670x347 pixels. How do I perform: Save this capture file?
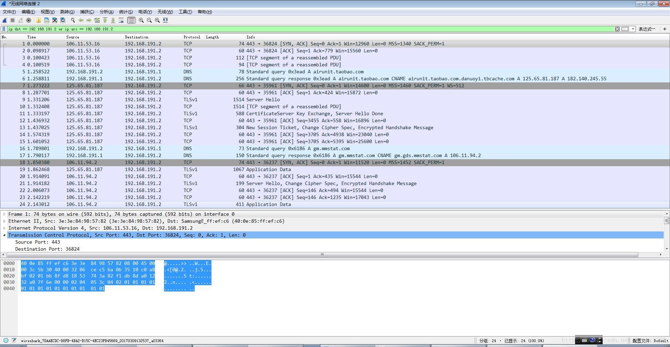tap(46, 20)
